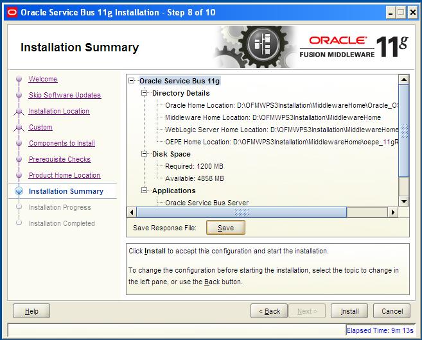Click the Oracle icon in the title bar
This screenshot has width=422, height=340.
coord(12,12)
